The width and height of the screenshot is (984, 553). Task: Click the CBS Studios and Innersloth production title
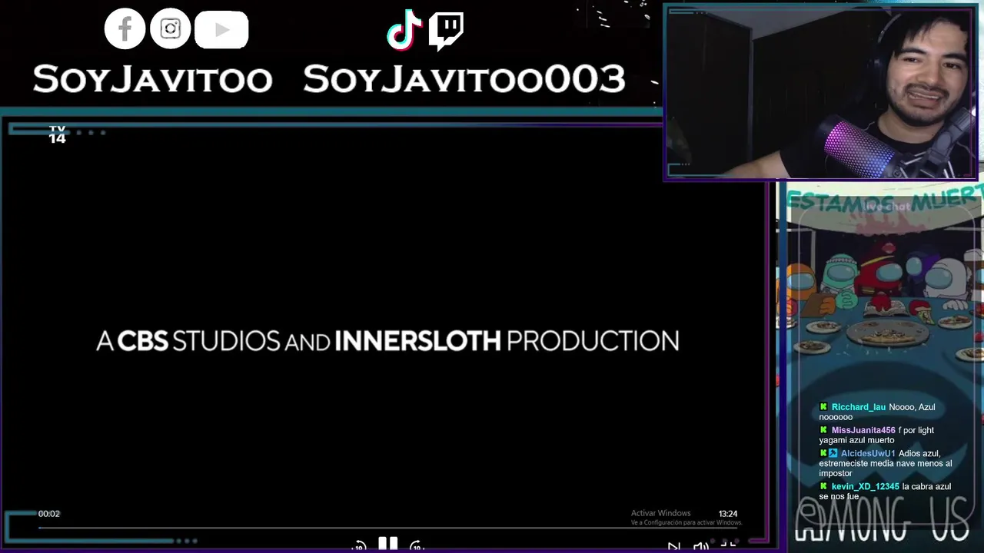pyautogui.click(x=387, y=341)
